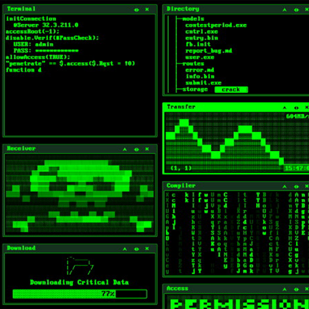Click the "penetrate" == $.access line
The width and height of the screenshot is (309, 309).
click(70, 63)
